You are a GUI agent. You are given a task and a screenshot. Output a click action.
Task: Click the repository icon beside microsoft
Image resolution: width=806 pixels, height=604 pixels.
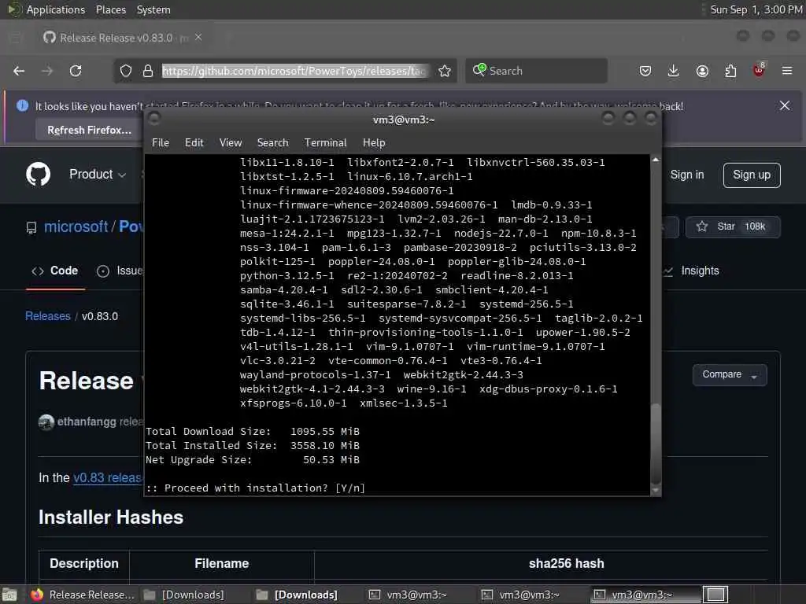(x=31, y=227)
